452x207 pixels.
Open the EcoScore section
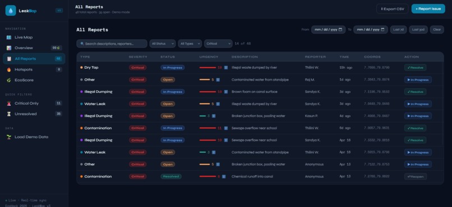coord(34,80)
